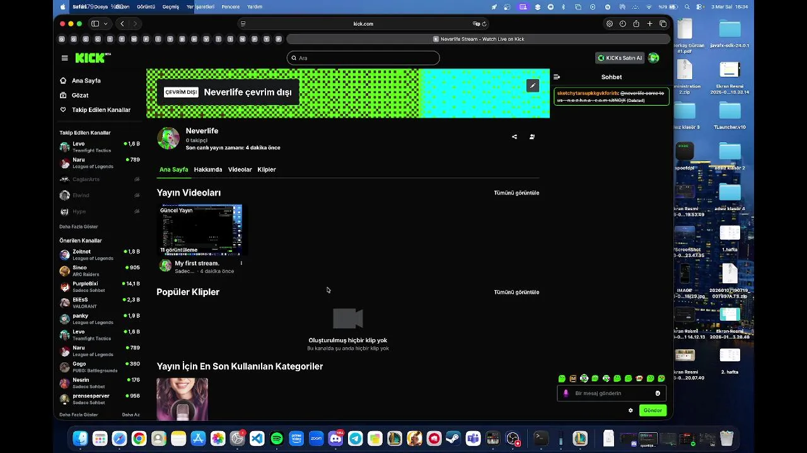
Task: Open the category thumbnail under Kullanılan Kategoriler
Action: coord(182,400)
